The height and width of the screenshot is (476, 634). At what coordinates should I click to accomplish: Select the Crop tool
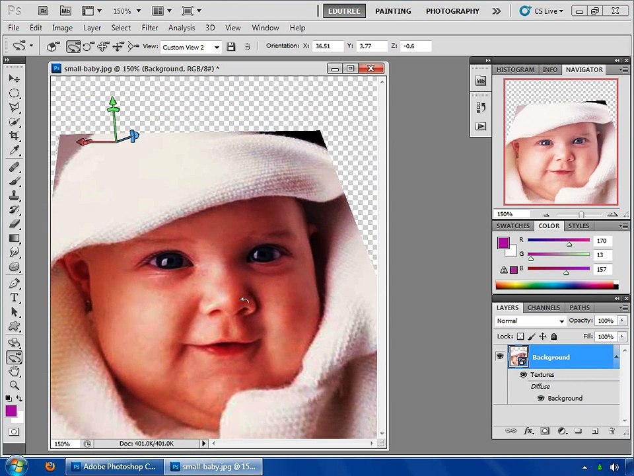(x=14, y=136)
